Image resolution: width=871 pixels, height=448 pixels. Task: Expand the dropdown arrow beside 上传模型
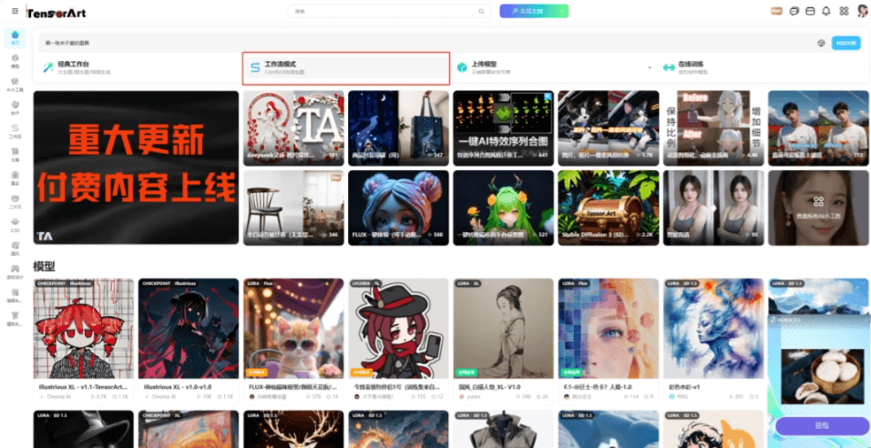click(649, 67)
